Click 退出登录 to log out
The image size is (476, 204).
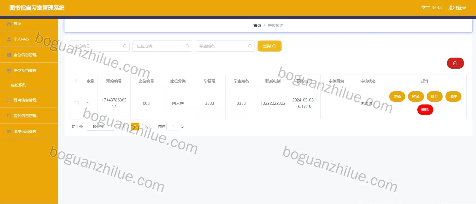coord(457,8)
